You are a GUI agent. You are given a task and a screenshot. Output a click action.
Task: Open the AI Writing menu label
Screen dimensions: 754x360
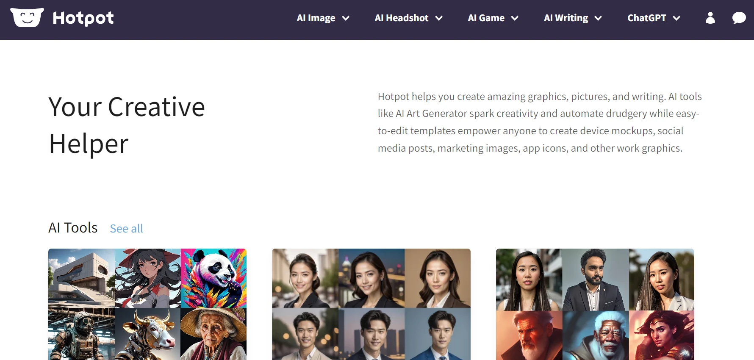click(x=565, y=18)
